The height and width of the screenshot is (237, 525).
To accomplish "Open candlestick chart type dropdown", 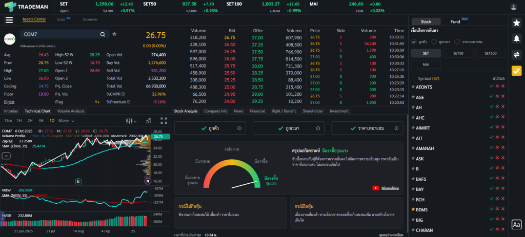I will click(x=131, y=120).
